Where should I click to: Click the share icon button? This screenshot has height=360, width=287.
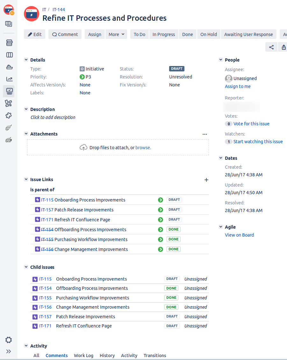pos(271,47)
